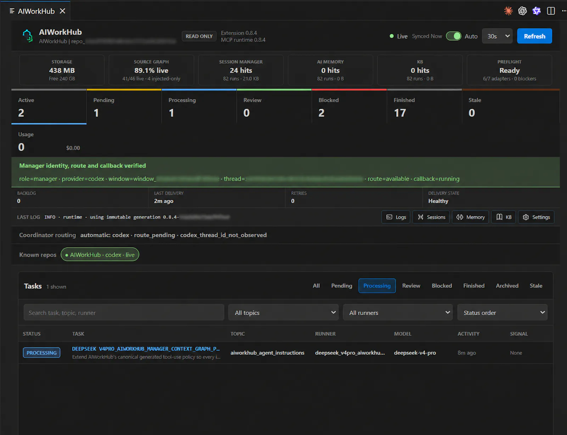Click the READ ONLY badge
Screen dimensions: 567x435
point(199,36)
